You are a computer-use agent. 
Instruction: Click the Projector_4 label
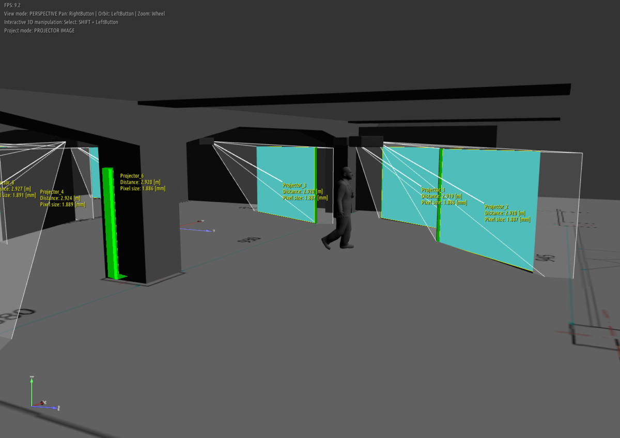pos(52,192)
